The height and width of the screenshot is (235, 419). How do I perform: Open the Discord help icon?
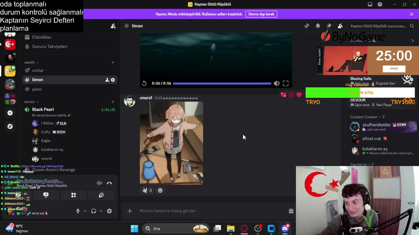point(380,4)
